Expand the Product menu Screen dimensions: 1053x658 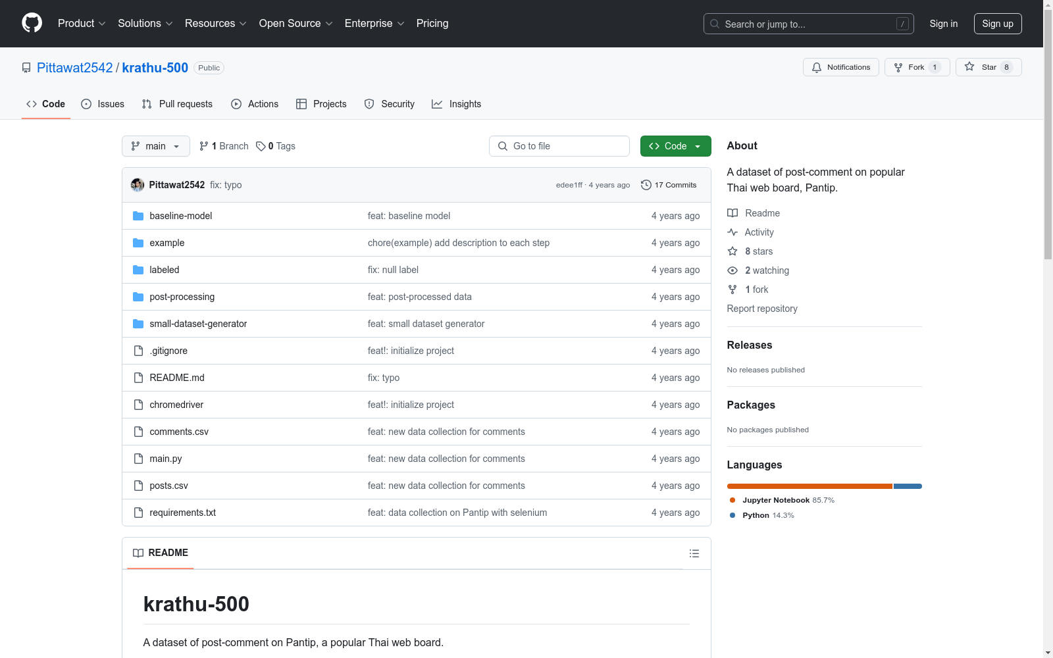click(82, 24)
